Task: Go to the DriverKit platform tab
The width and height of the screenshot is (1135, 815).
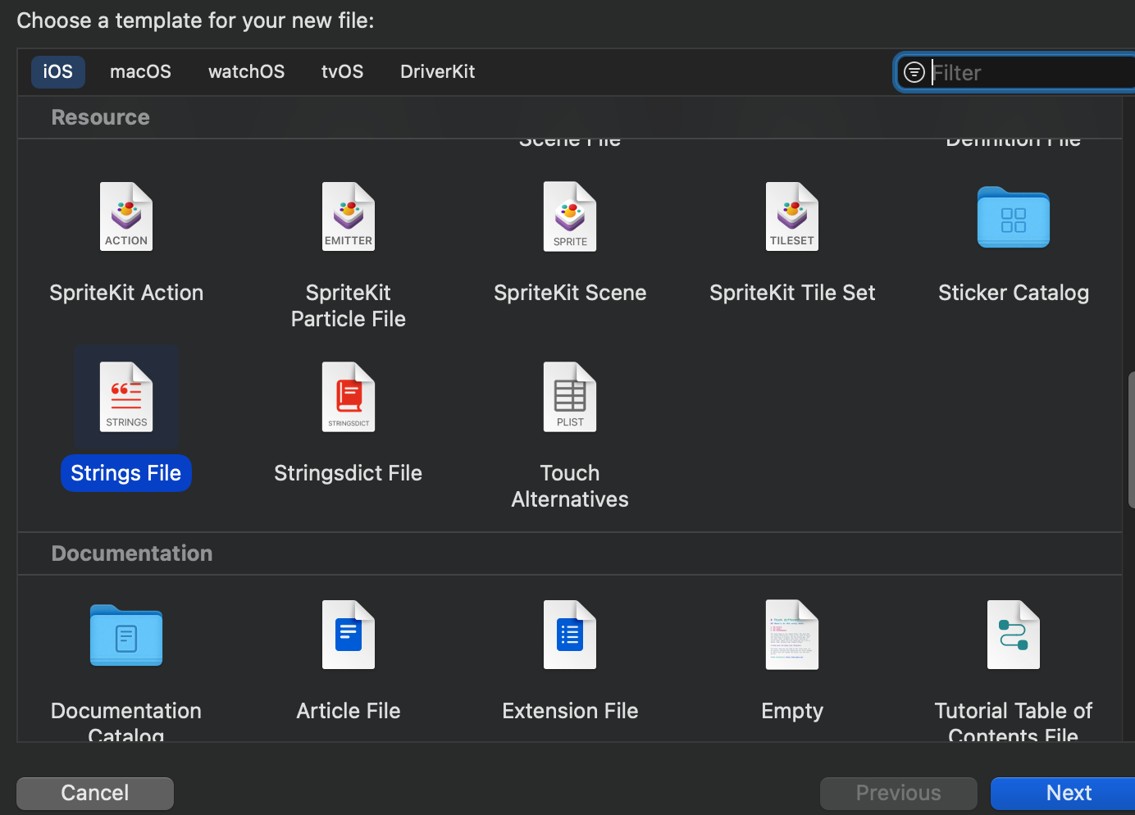Action: tap(437, 71)
